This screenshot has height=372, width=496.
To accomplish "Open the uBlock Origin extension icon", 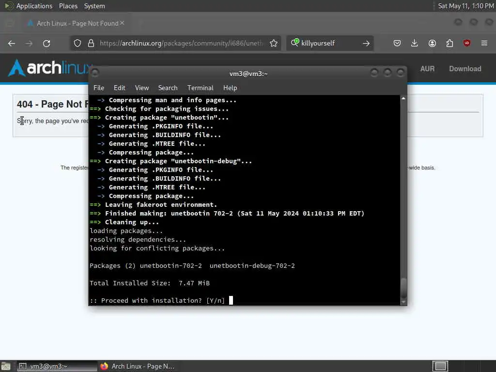I will pyautogui.click(x=467, y=43).
